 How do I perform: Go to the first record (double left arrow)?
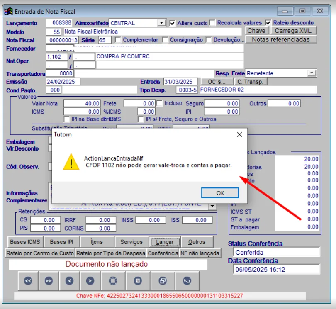pos(28,281)
